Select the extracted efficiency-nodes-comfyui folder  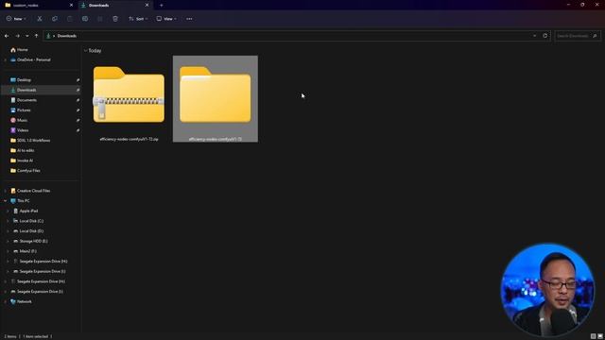point(216,99)
